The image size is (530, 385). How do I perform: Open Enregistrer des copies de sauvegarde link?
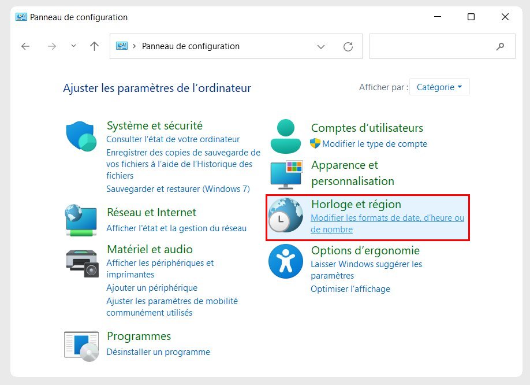pos(183,164)
